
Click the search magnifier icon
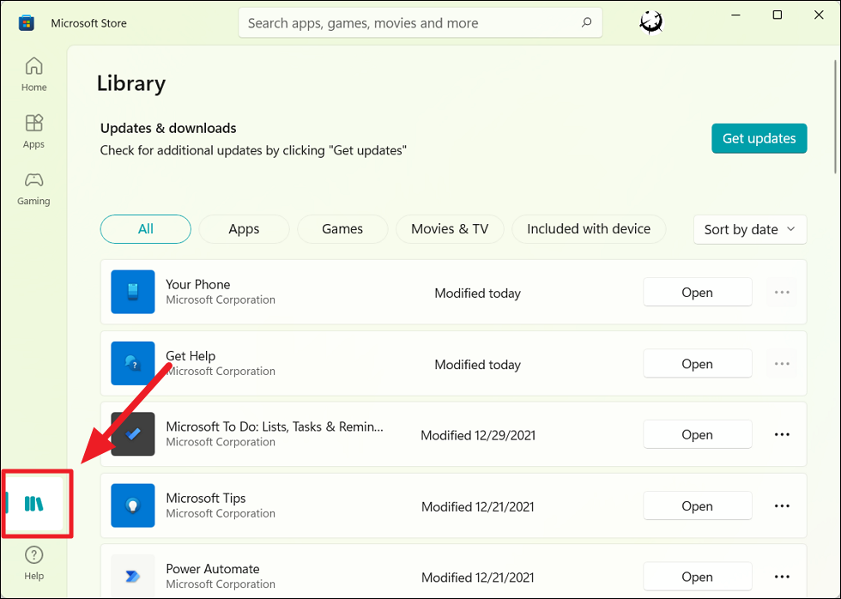pyautogui.click(x=586, y=22)
